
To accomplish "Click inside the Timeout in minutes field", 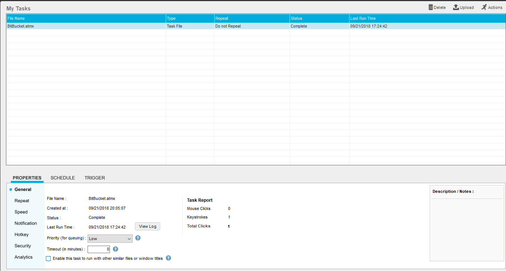I will (99, 249).
